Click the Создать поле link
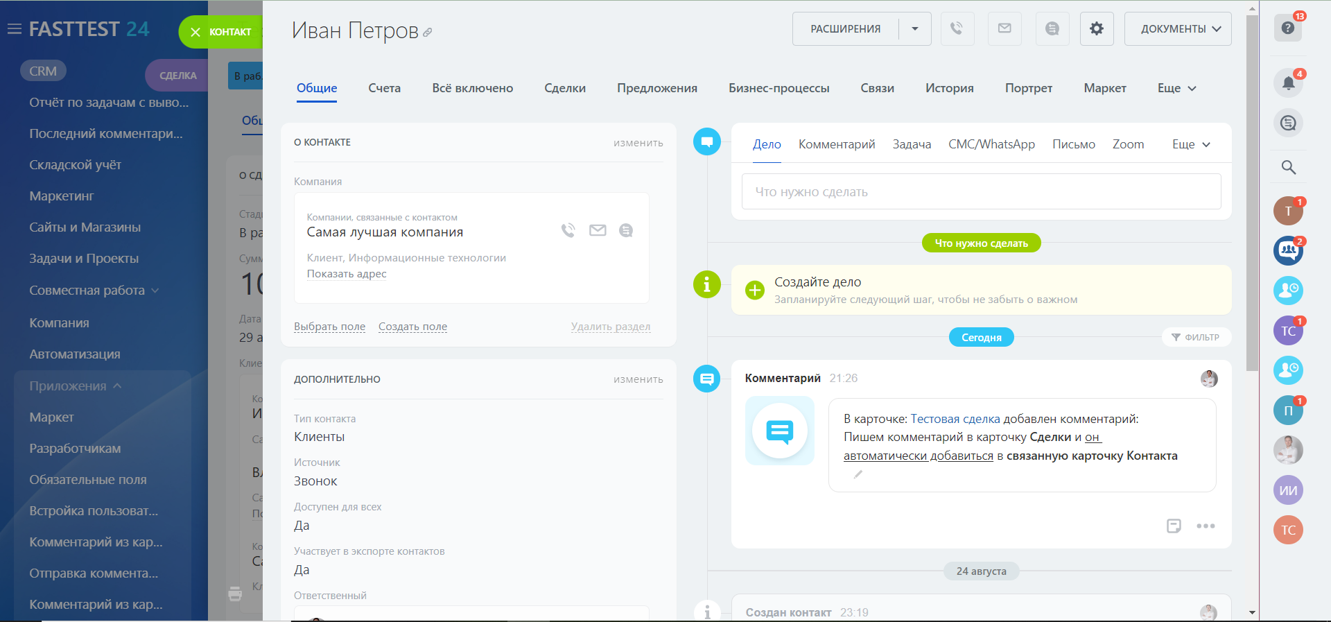The image size is (1331, 622). click(412, 327)
